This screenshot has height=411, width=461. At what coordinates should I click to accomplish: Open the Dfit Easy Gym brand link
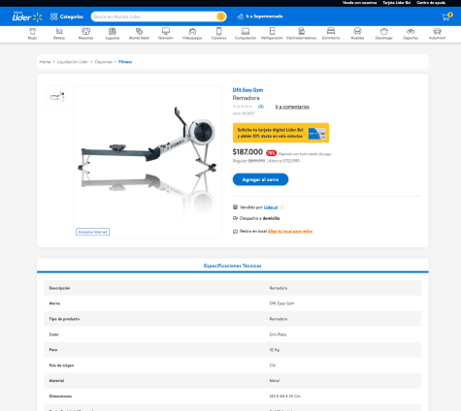[247, 90]
